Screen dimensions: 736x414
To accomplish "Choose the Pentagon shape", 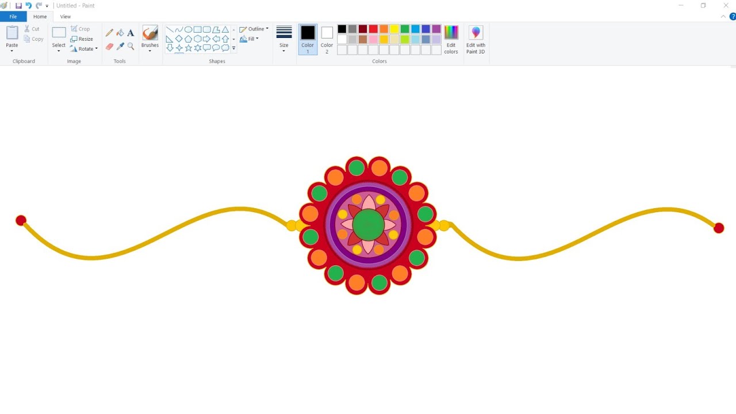I will click(188, 39).
